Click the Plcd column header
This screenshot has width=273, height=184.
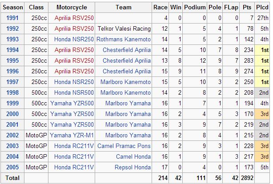click(262, 7)
